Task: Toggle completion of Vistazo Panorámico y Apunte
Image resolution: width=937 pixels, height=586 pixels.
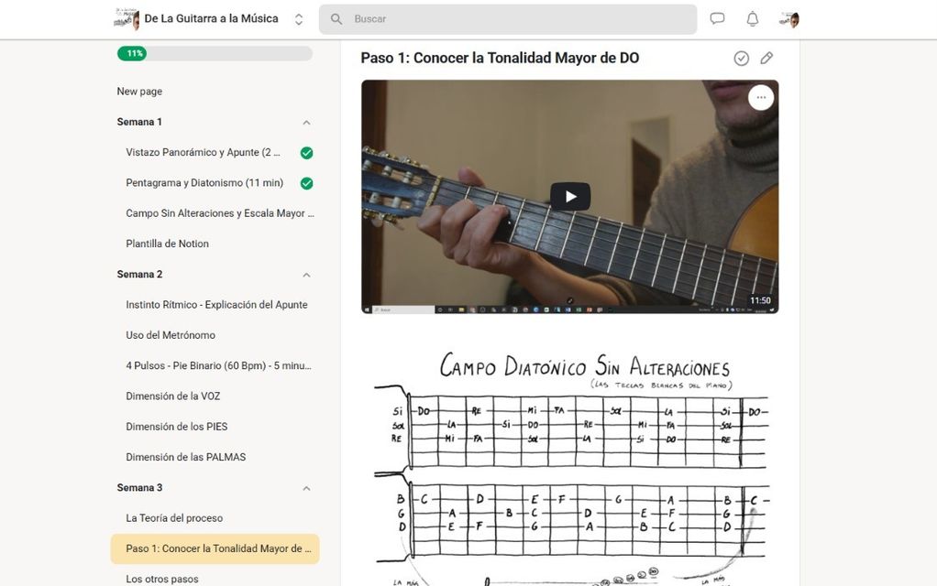Action: pyautogui.click(x=306, y=153)
